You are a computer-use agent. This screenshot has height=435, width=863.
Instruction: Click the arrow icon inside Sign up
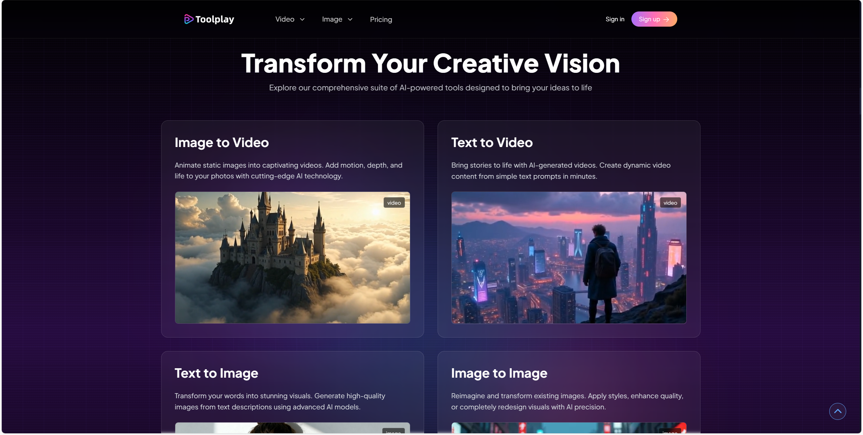666,20
